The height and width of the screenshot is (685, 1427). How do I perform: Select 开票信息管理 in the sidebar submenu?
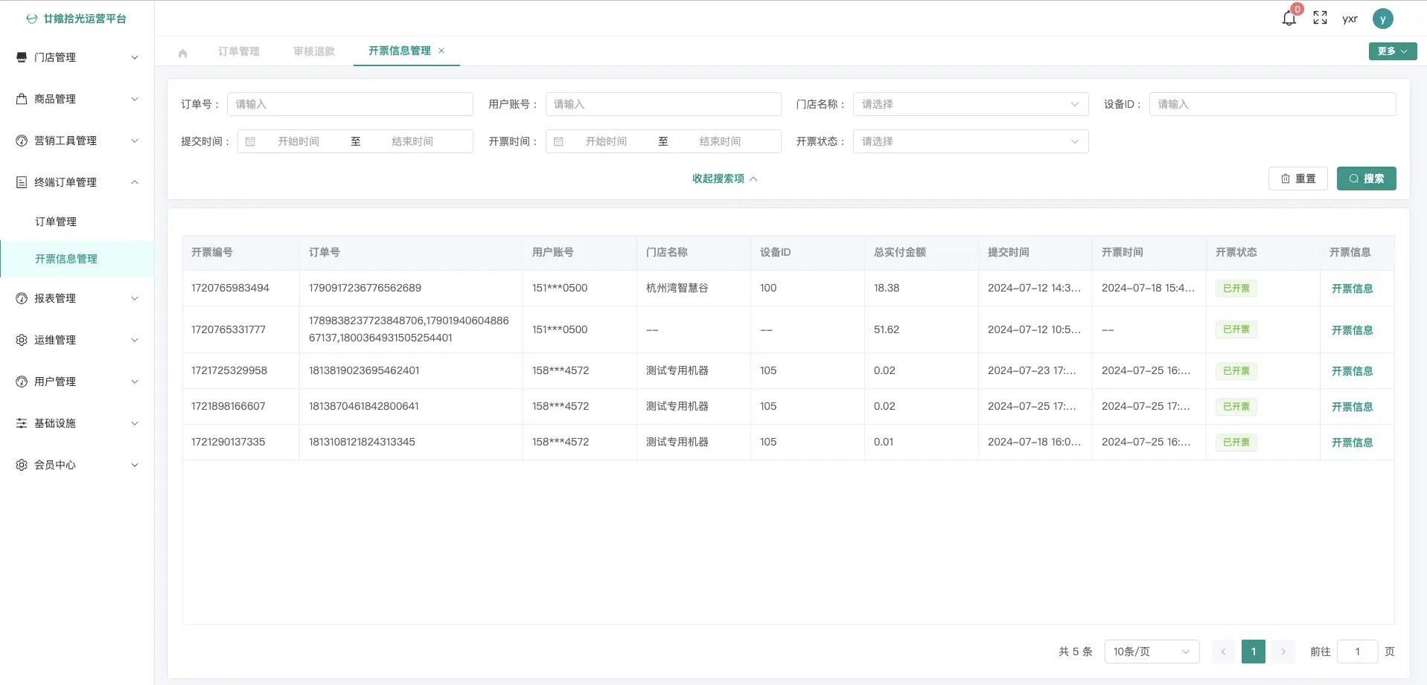click(77, 259)
